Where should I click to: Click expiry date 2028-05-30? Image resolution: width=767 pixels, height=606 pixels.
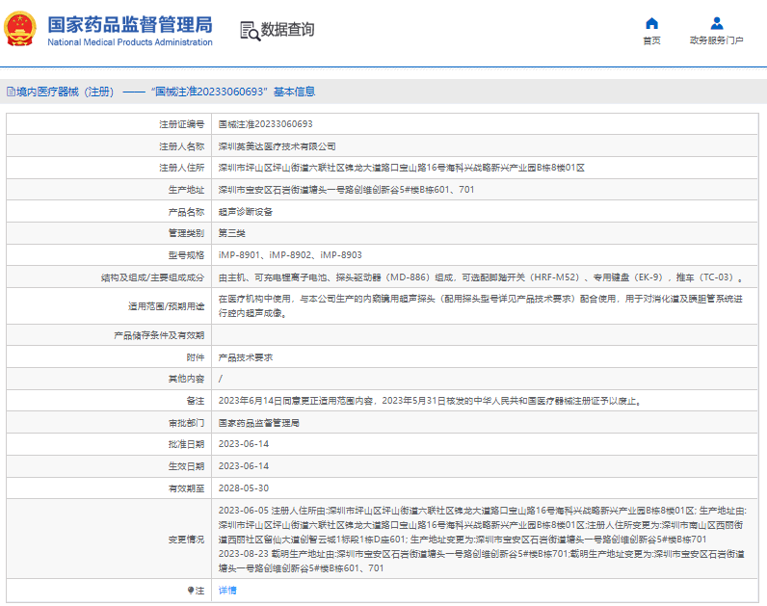coord(244,488)
